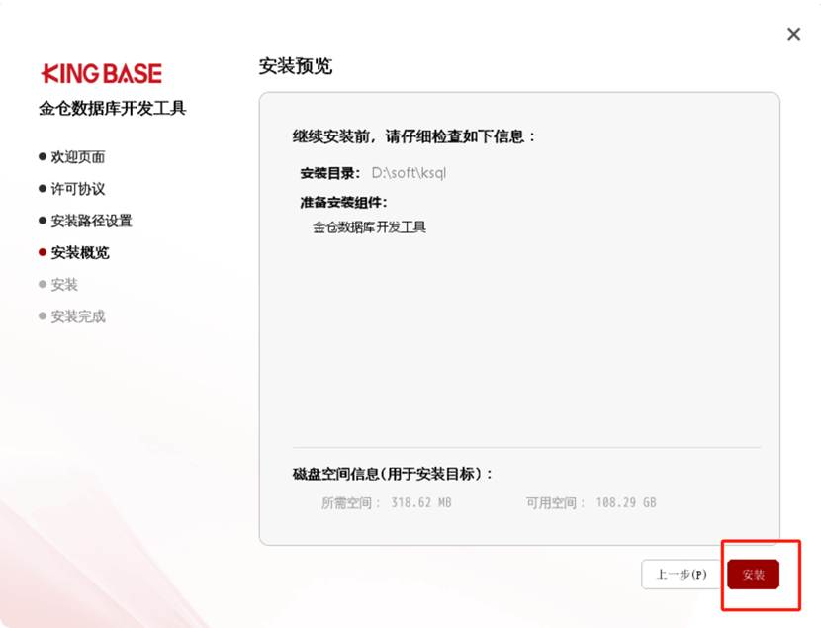Click the 磁盘空间信息 section heading
This screenshot has width=821, height=628.
393,474
